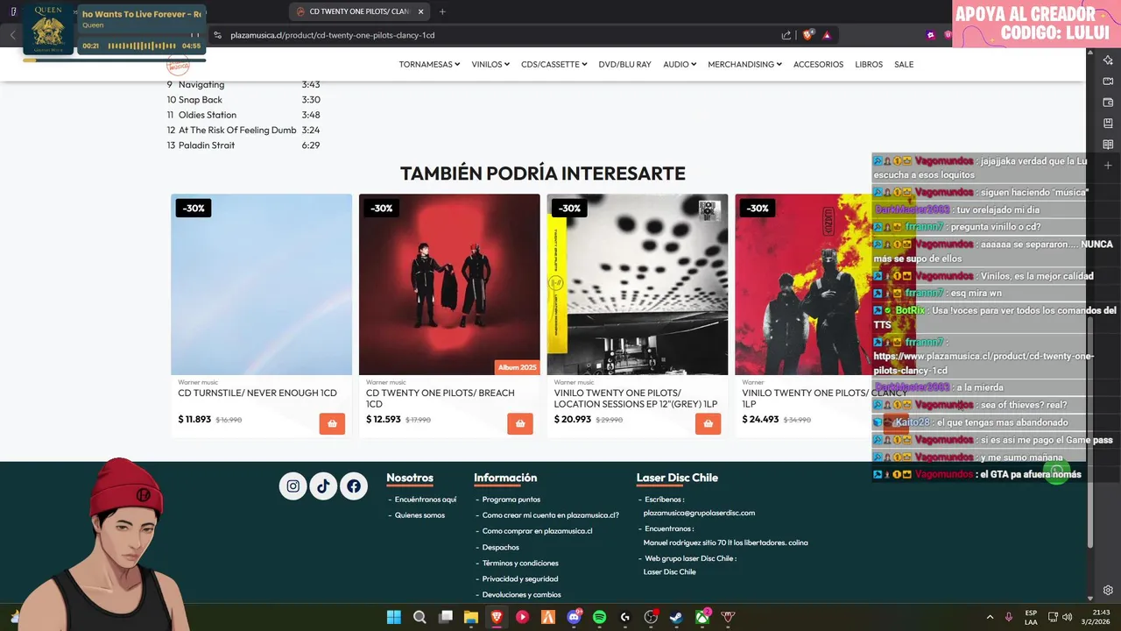Open the DVD/Blu Ray menu item
Image resolution: width=1121 pixels, height=631 pixels.
pyautogui.click(x=624, y=64)
